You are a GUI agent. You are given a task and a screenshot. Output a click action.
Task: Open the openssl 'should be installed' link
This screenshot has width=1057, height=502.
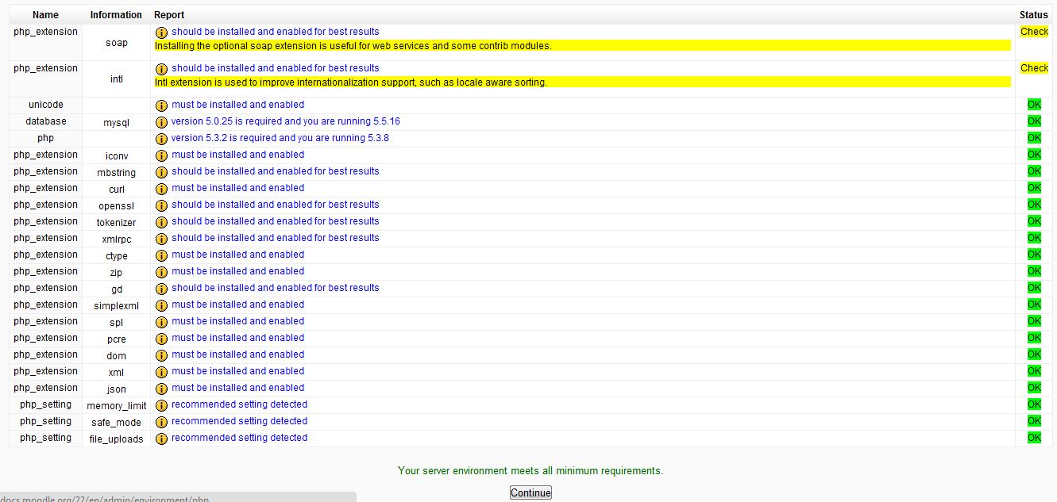pos(276,205)
